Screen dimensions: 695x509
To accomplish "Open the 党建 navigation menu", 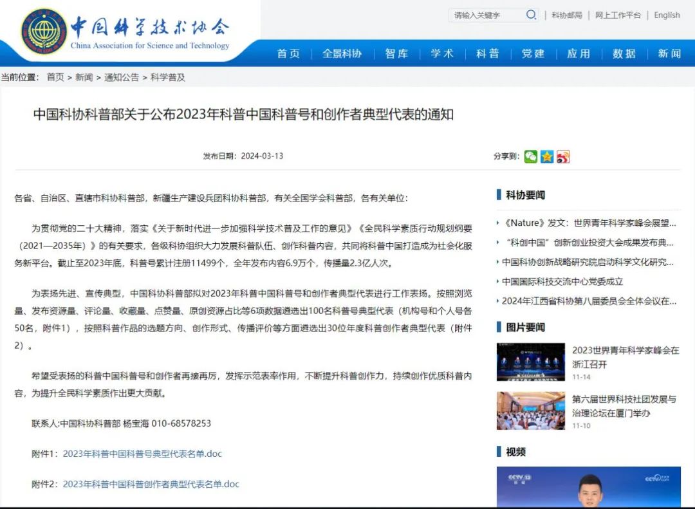I will point(533,53).
